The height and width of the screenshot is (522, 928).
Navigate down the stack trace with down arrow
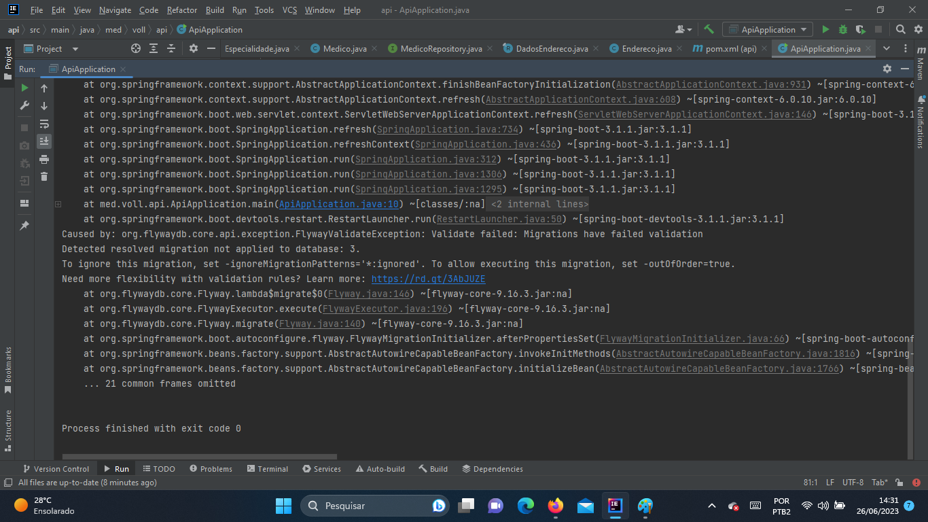click(x=44, y=106)
